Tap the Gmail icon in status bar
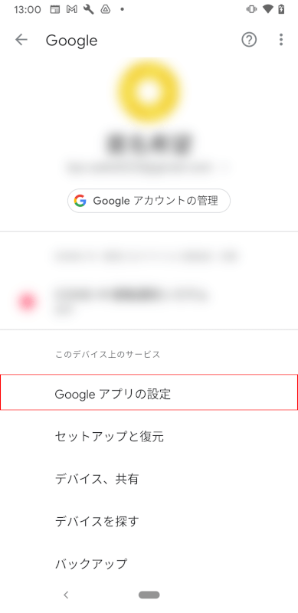298x613 pixels. 71,10
